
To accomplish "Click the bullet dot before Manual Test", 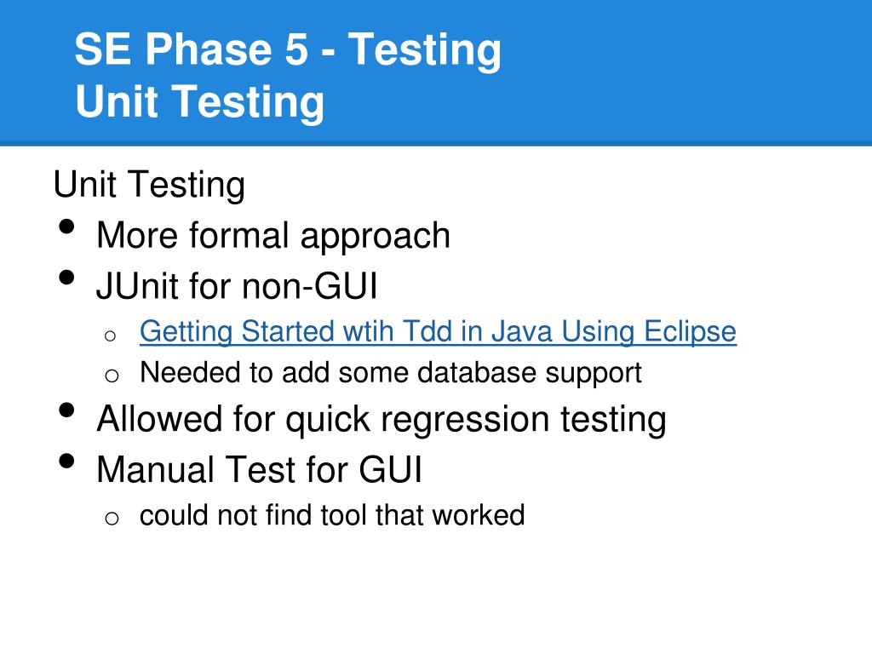I will [66, 461].
